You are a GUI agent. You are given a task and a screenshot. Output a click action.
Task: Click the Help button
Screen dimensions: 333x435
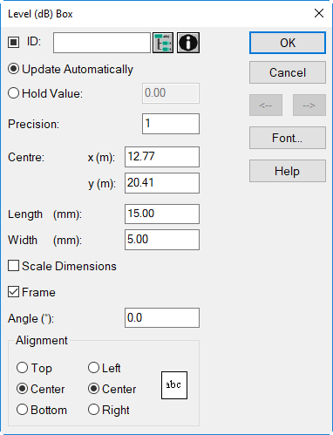point(288,171)
